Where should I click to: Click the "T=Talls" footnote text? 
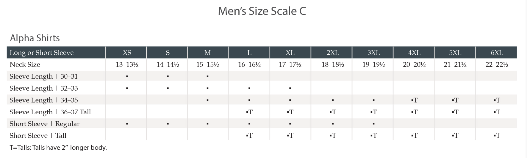58,147
